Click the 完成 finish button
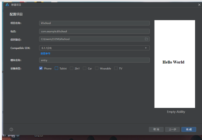Image resolution: width=202 pixels, height=140 pixels. [189, 129]
